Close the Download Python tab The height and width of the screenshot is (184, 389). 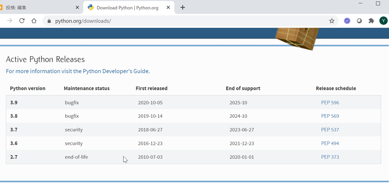[169, 7]
